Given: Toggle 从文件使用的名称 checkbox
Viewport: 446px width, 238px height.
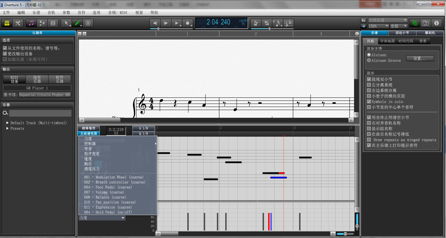Looking at the screenshot, I should click(x=5, y=48).
